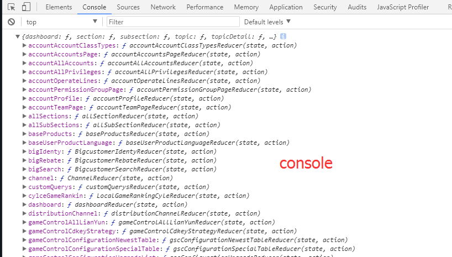Click the distributionChannelReducer function text

[x=186, y=213]
